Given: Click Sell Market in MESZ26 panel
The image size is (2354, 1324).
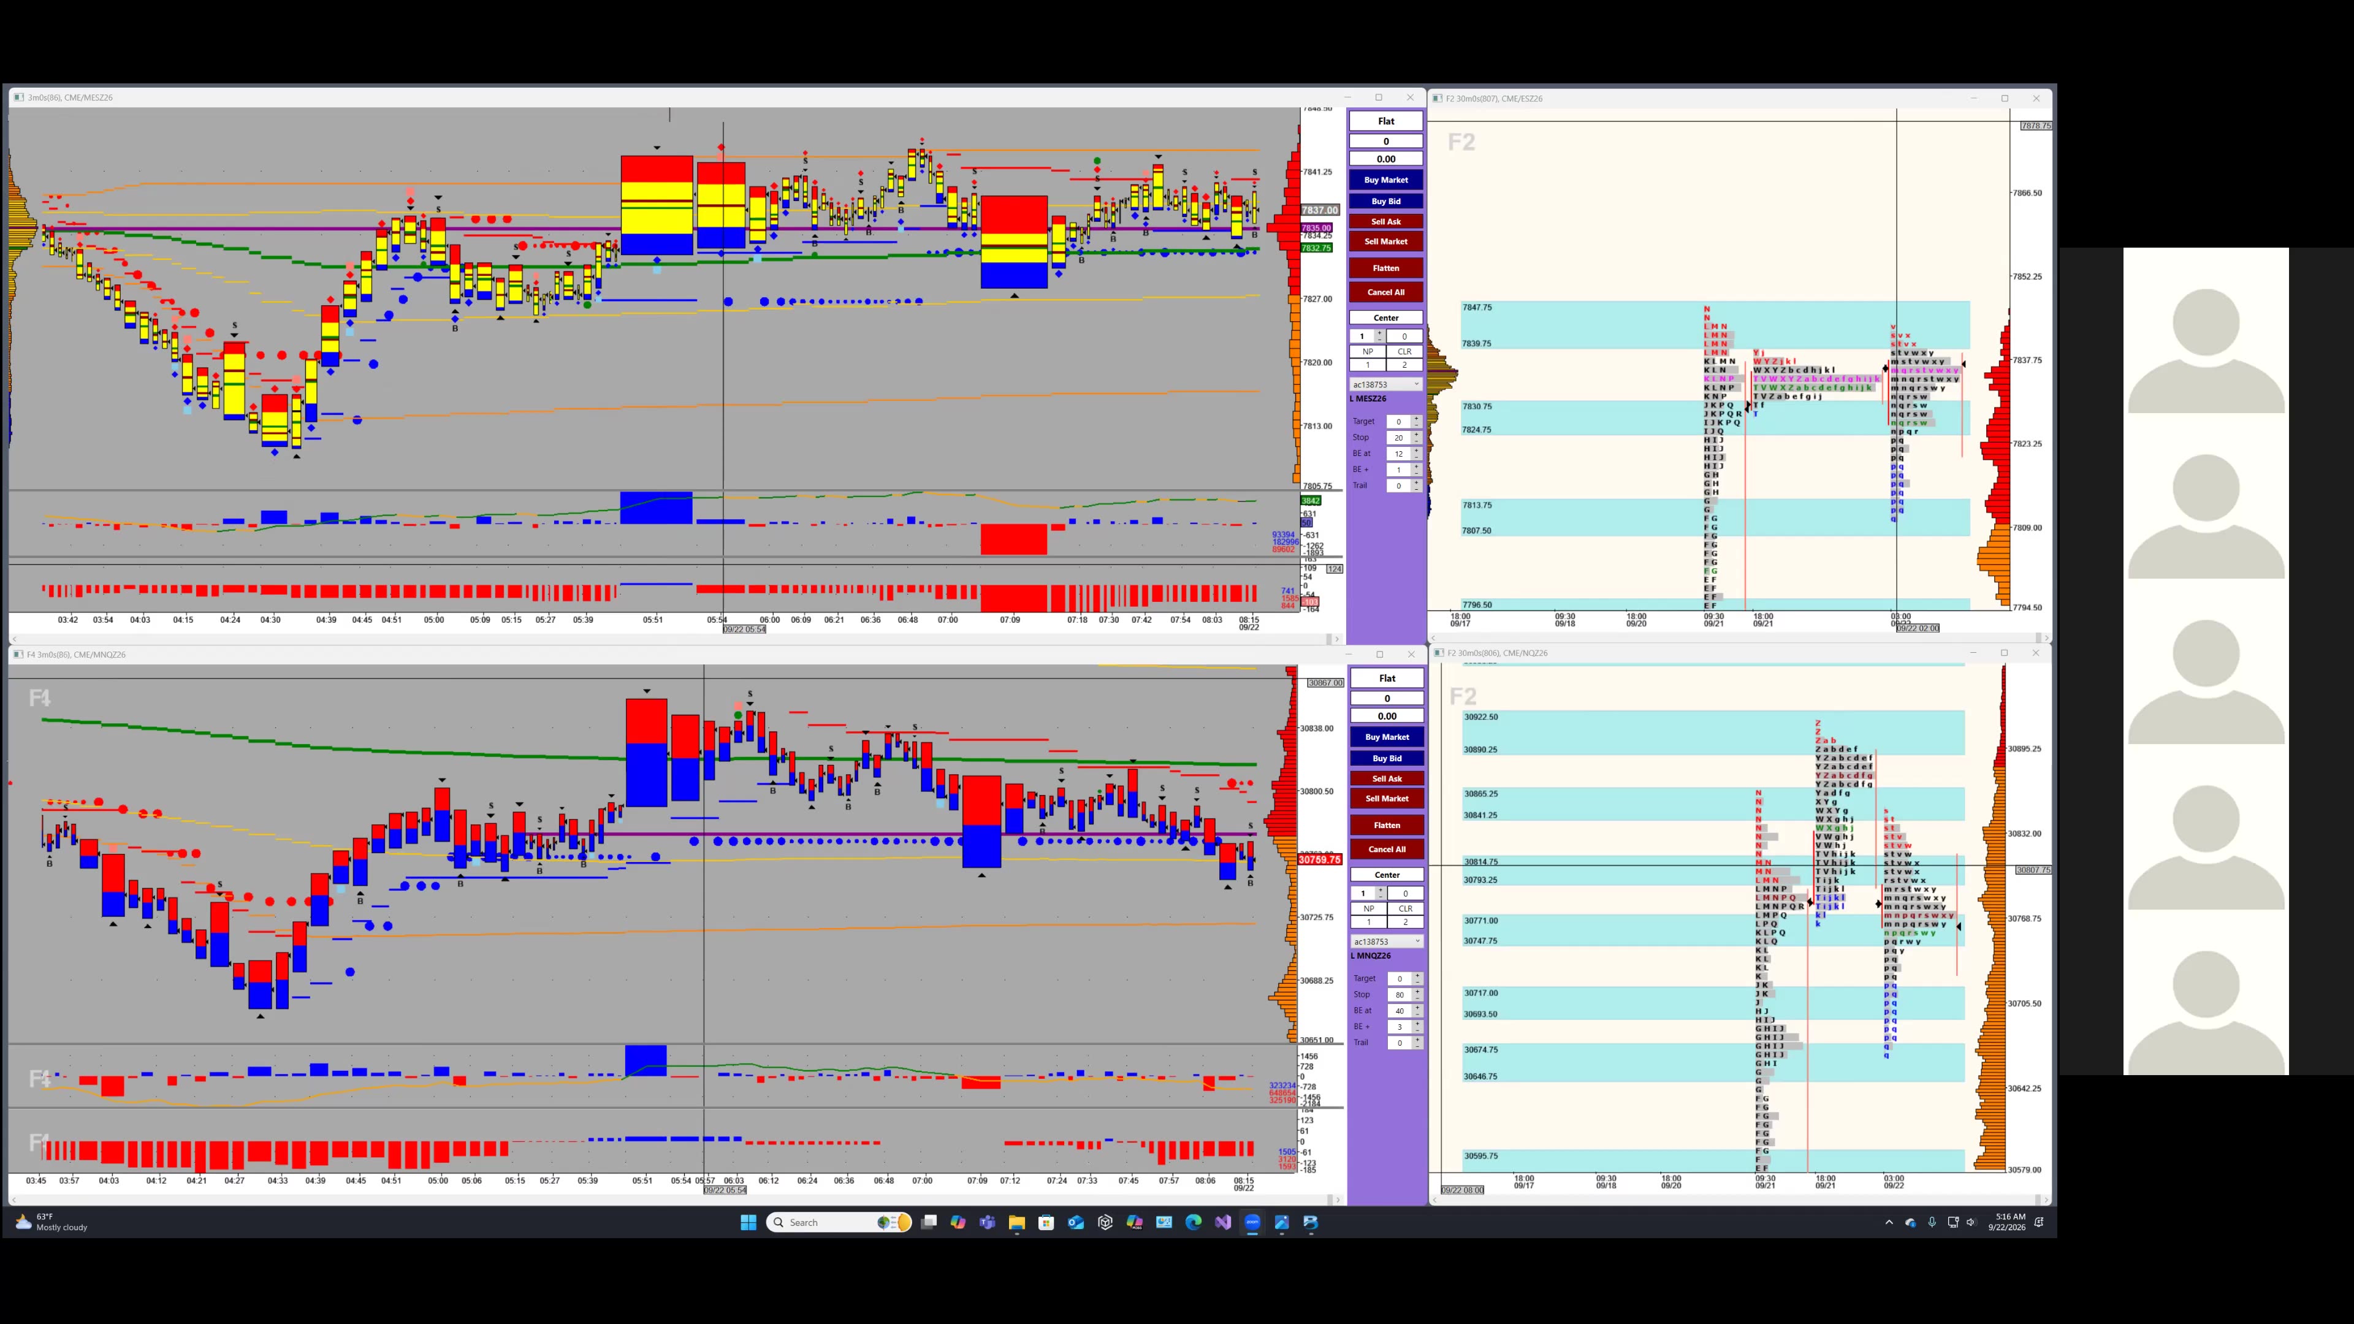Looking at the screenshot, I should [1385, 242].
